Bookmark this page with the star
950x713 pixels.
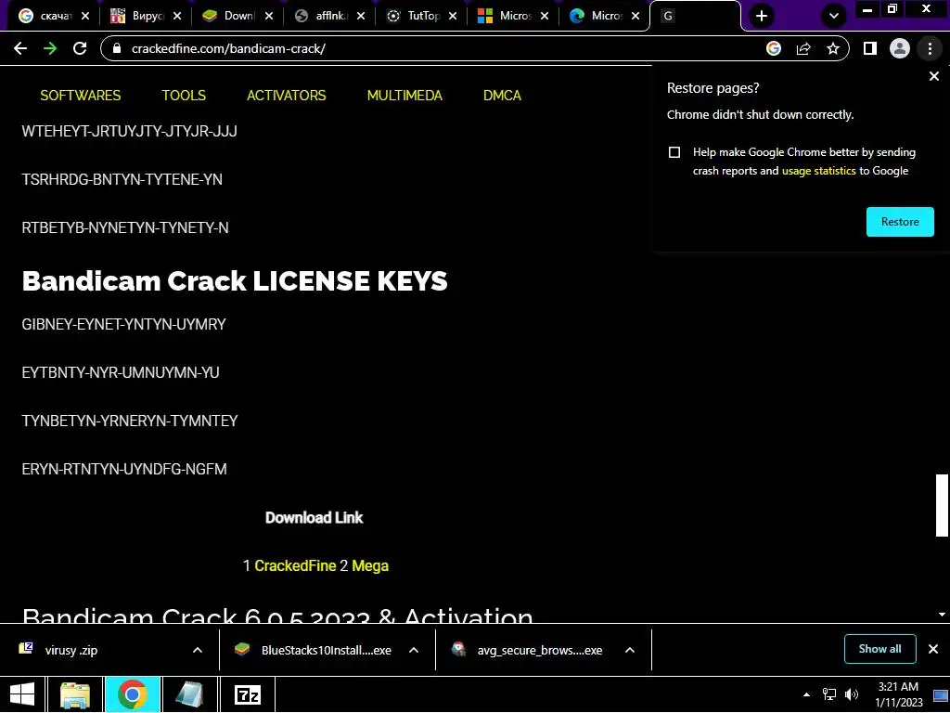point(833,48)
